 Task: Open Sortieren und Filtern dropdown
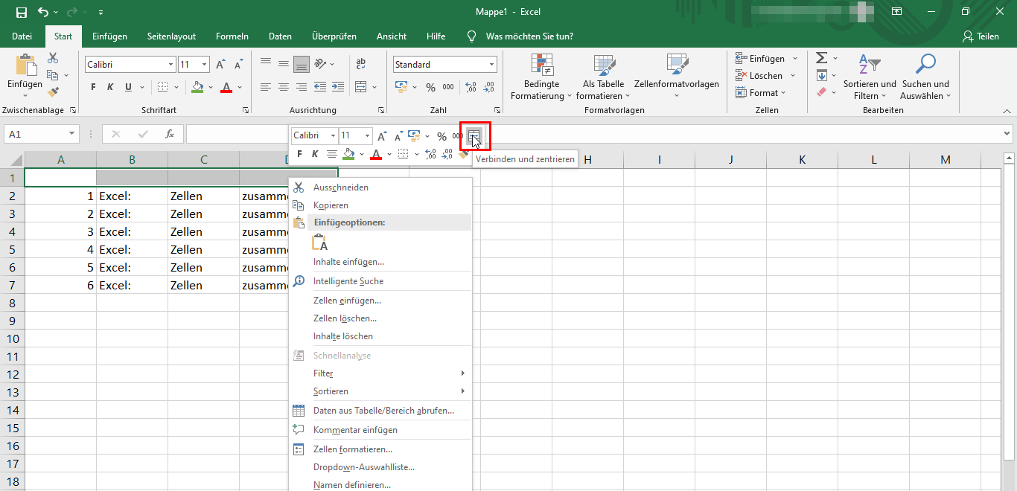[870, 77]
